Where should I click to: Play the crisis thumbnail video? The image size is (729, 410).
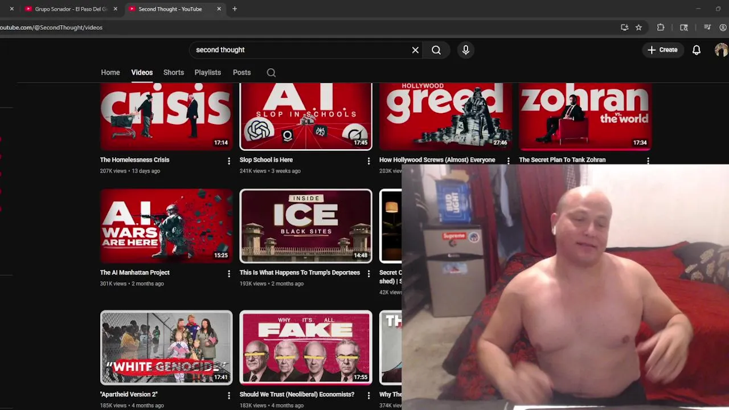tap(166, 117)
